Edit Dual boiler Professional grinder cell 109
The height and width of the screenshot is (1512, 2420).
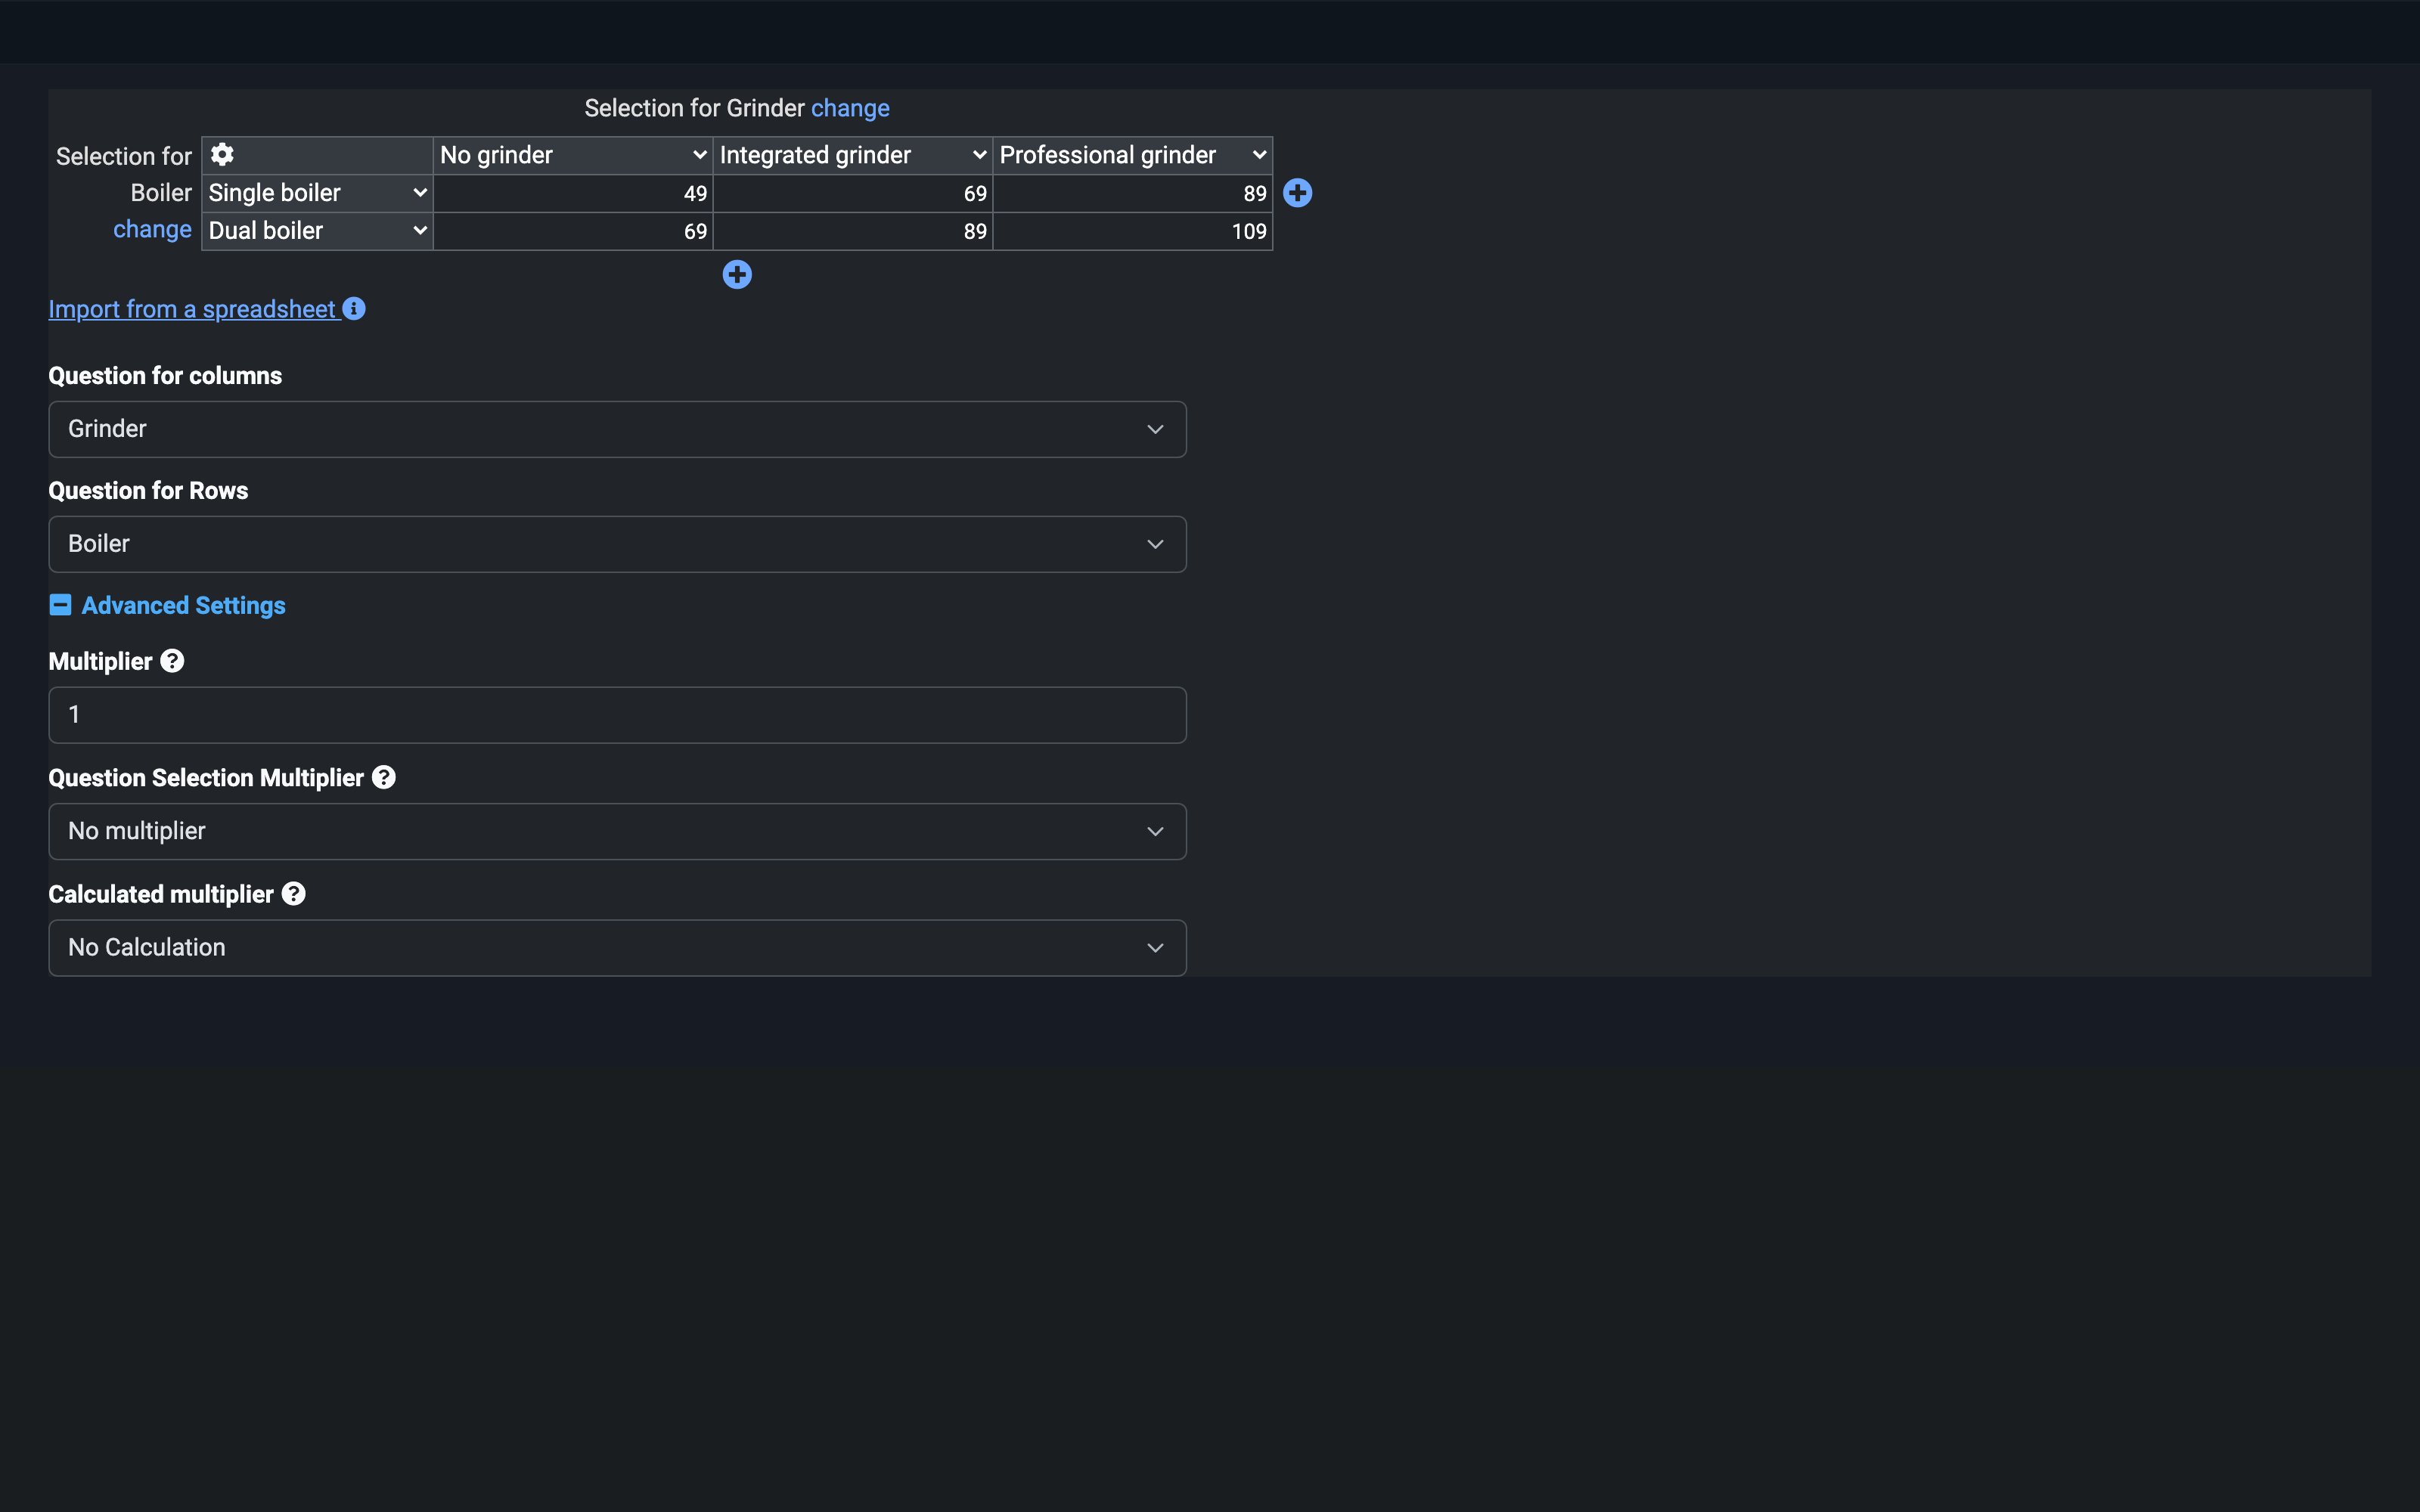pyautogui.click(x=1133, y=231)
